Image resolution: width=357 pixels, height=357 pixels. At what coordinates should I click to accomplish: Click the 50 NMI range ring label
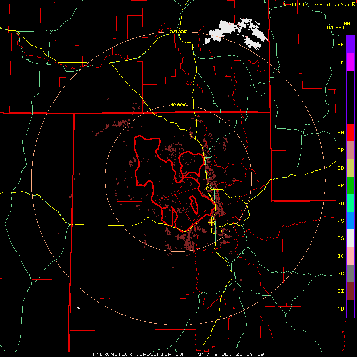pos(178,105)
